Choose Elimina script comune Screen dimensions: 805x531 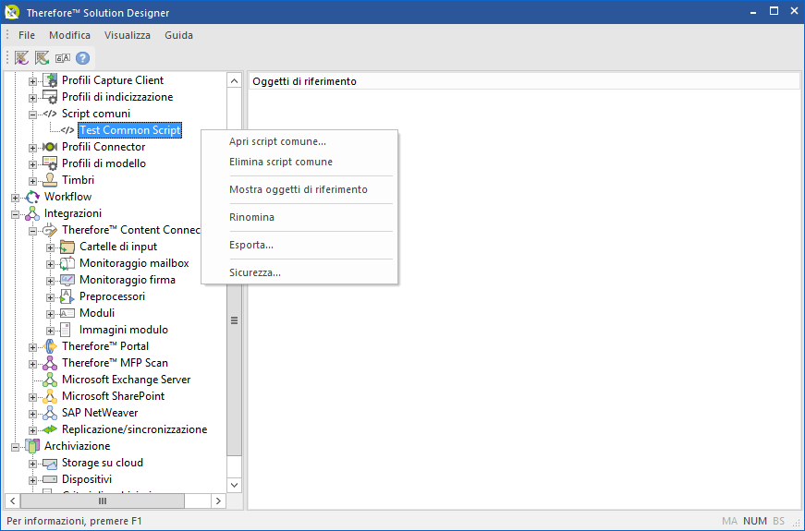[299, 162]
